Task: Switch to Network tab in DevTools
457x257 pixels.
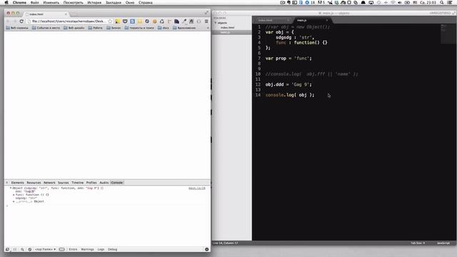Action: (49, 183)
